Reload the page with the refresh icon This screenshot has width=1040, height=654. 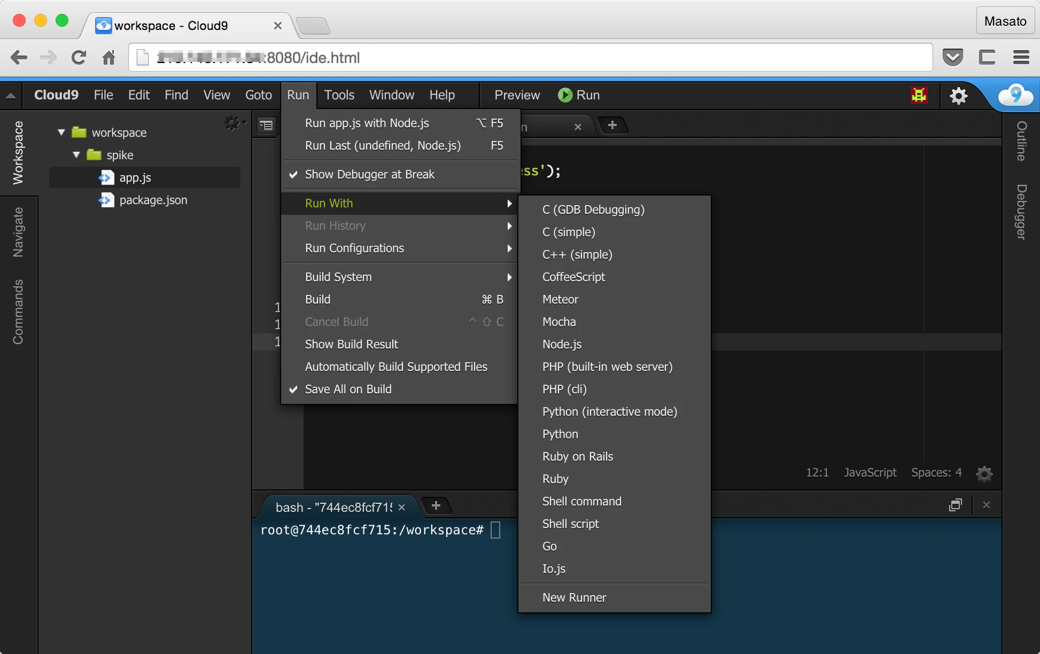point(79,57)
